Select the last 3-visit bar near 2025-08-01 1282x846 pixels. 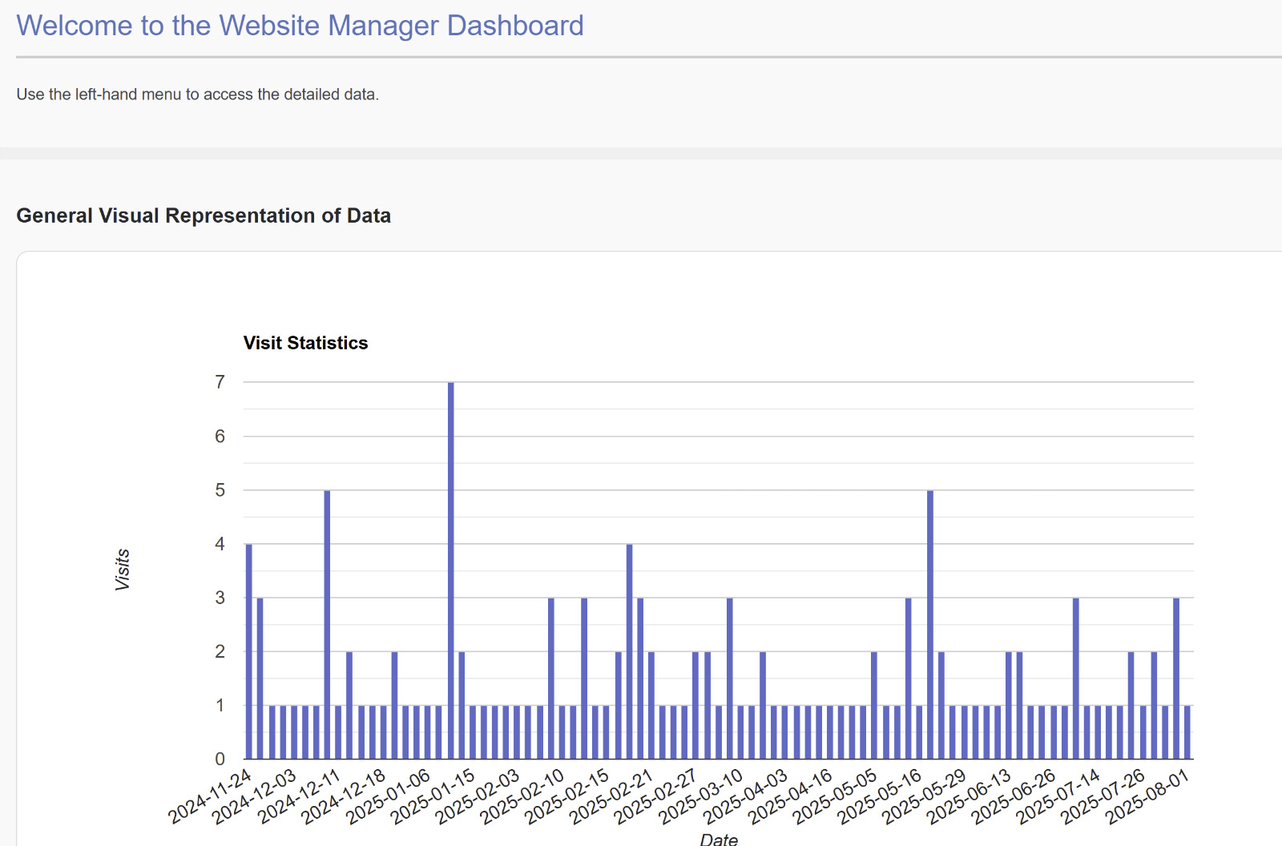[x=1175, y=677]
